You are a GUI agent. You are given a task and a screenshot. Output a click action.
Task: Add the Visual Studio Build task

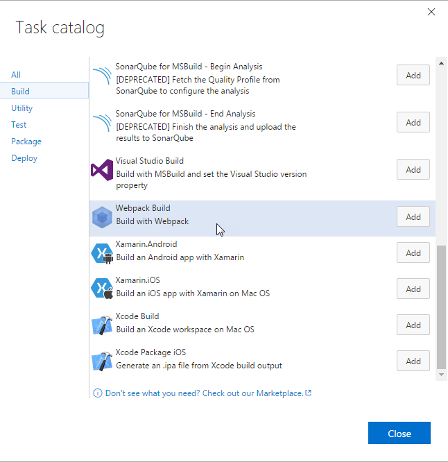pyautogui.click(x=413, y=169)
